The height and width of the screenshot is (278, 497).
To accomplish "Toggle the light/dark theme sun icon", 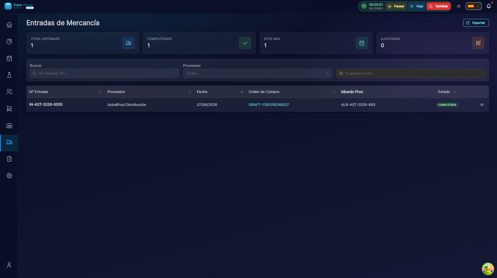I will [x=459, y=6].
